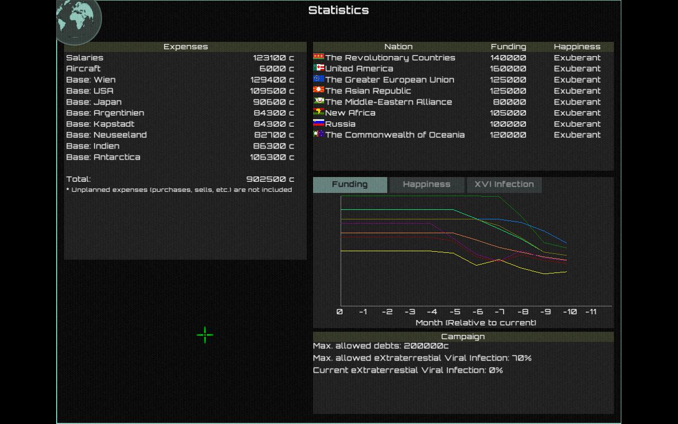Click the Campaign panel header
Viewport: 678px width, 424px height.
(x=463, y=337)
